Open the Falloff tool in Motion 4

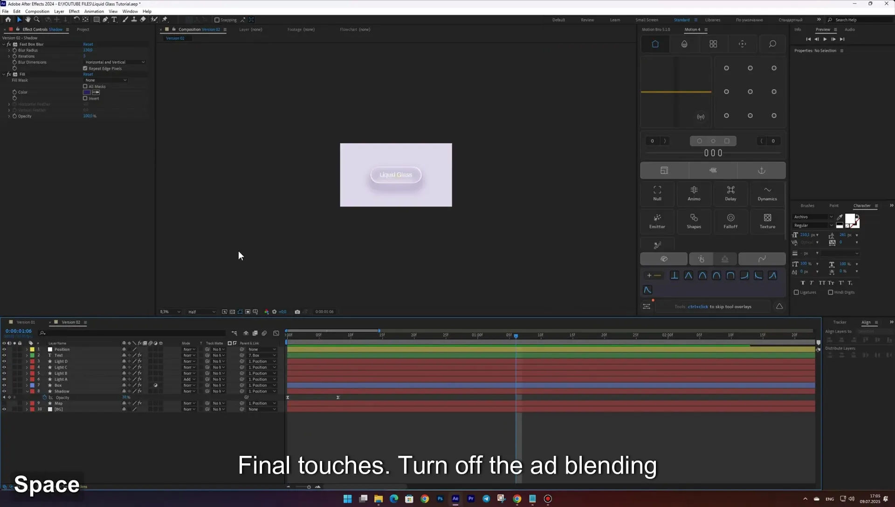pos(730,221)
